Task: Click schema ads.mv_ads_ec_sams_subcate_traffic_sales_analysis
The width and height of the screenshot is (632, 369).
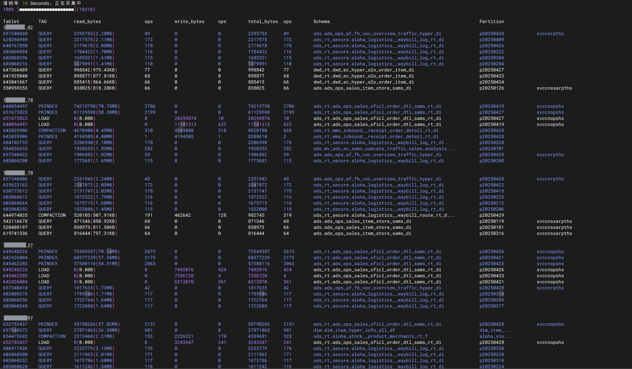Action: coord(384,149)
